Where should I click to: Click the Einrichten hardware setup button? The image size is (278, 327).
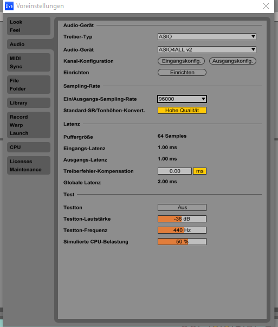(x=182, y=72)
